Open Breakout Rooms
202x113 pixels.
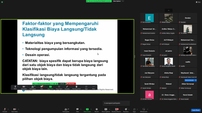116,110
